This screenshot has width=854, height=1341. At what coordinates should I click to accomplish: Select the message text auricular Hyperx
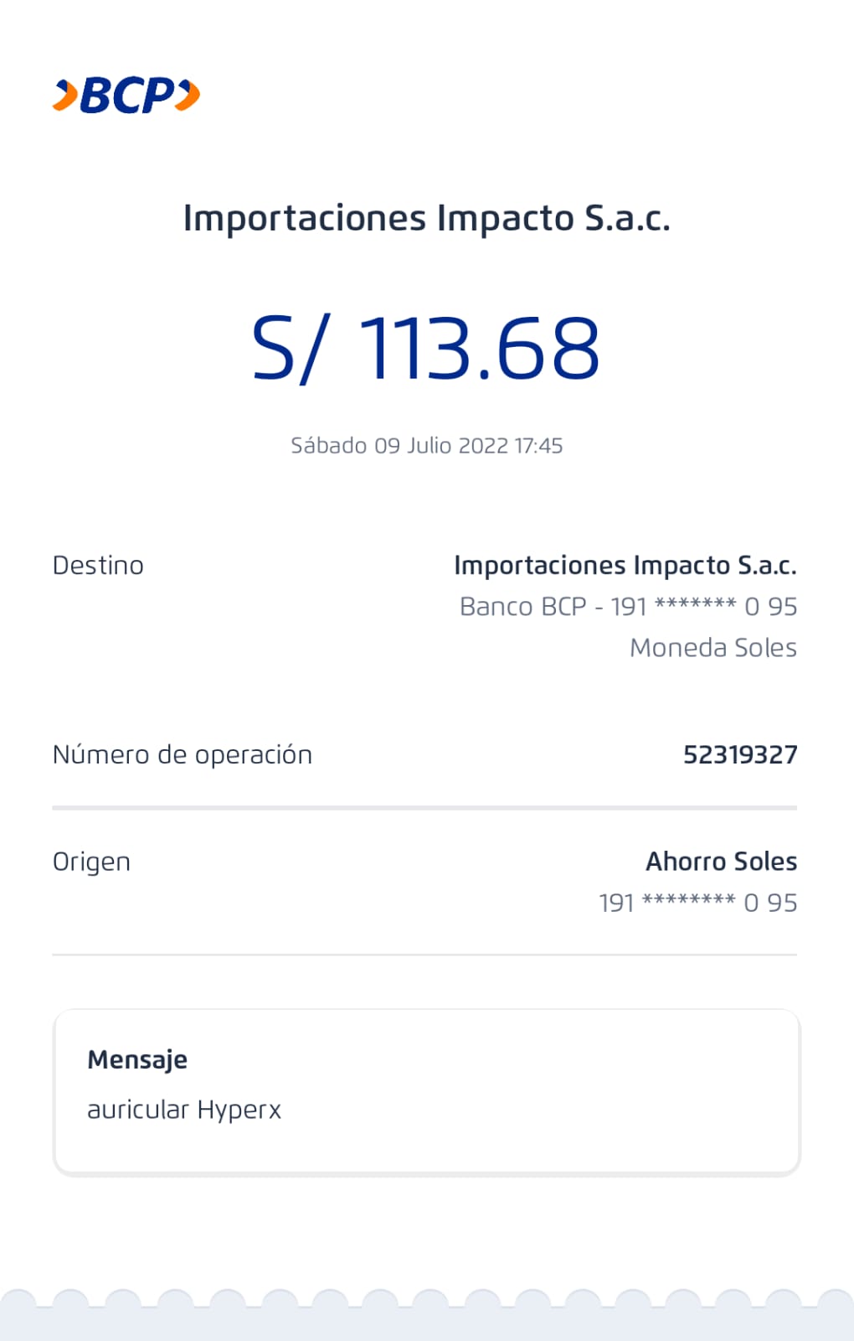(x=184, y=1110)
